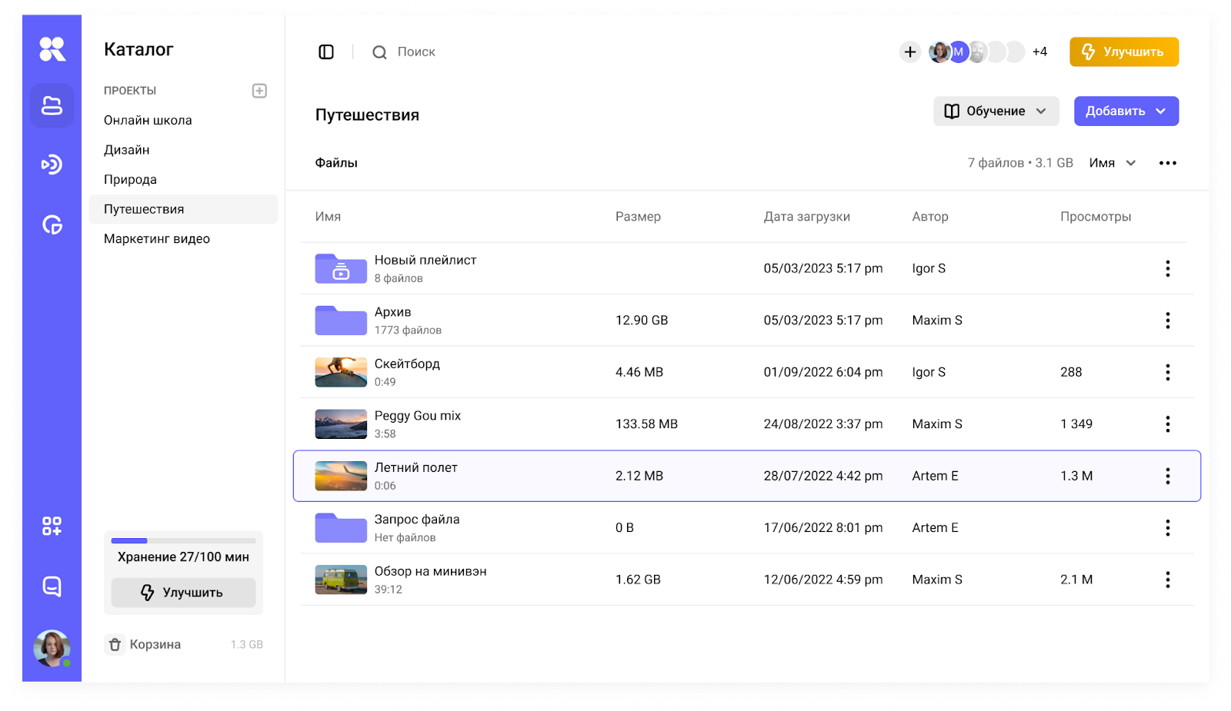
Task: Click the Летний полет file name
Action: (x=415, y=468)
